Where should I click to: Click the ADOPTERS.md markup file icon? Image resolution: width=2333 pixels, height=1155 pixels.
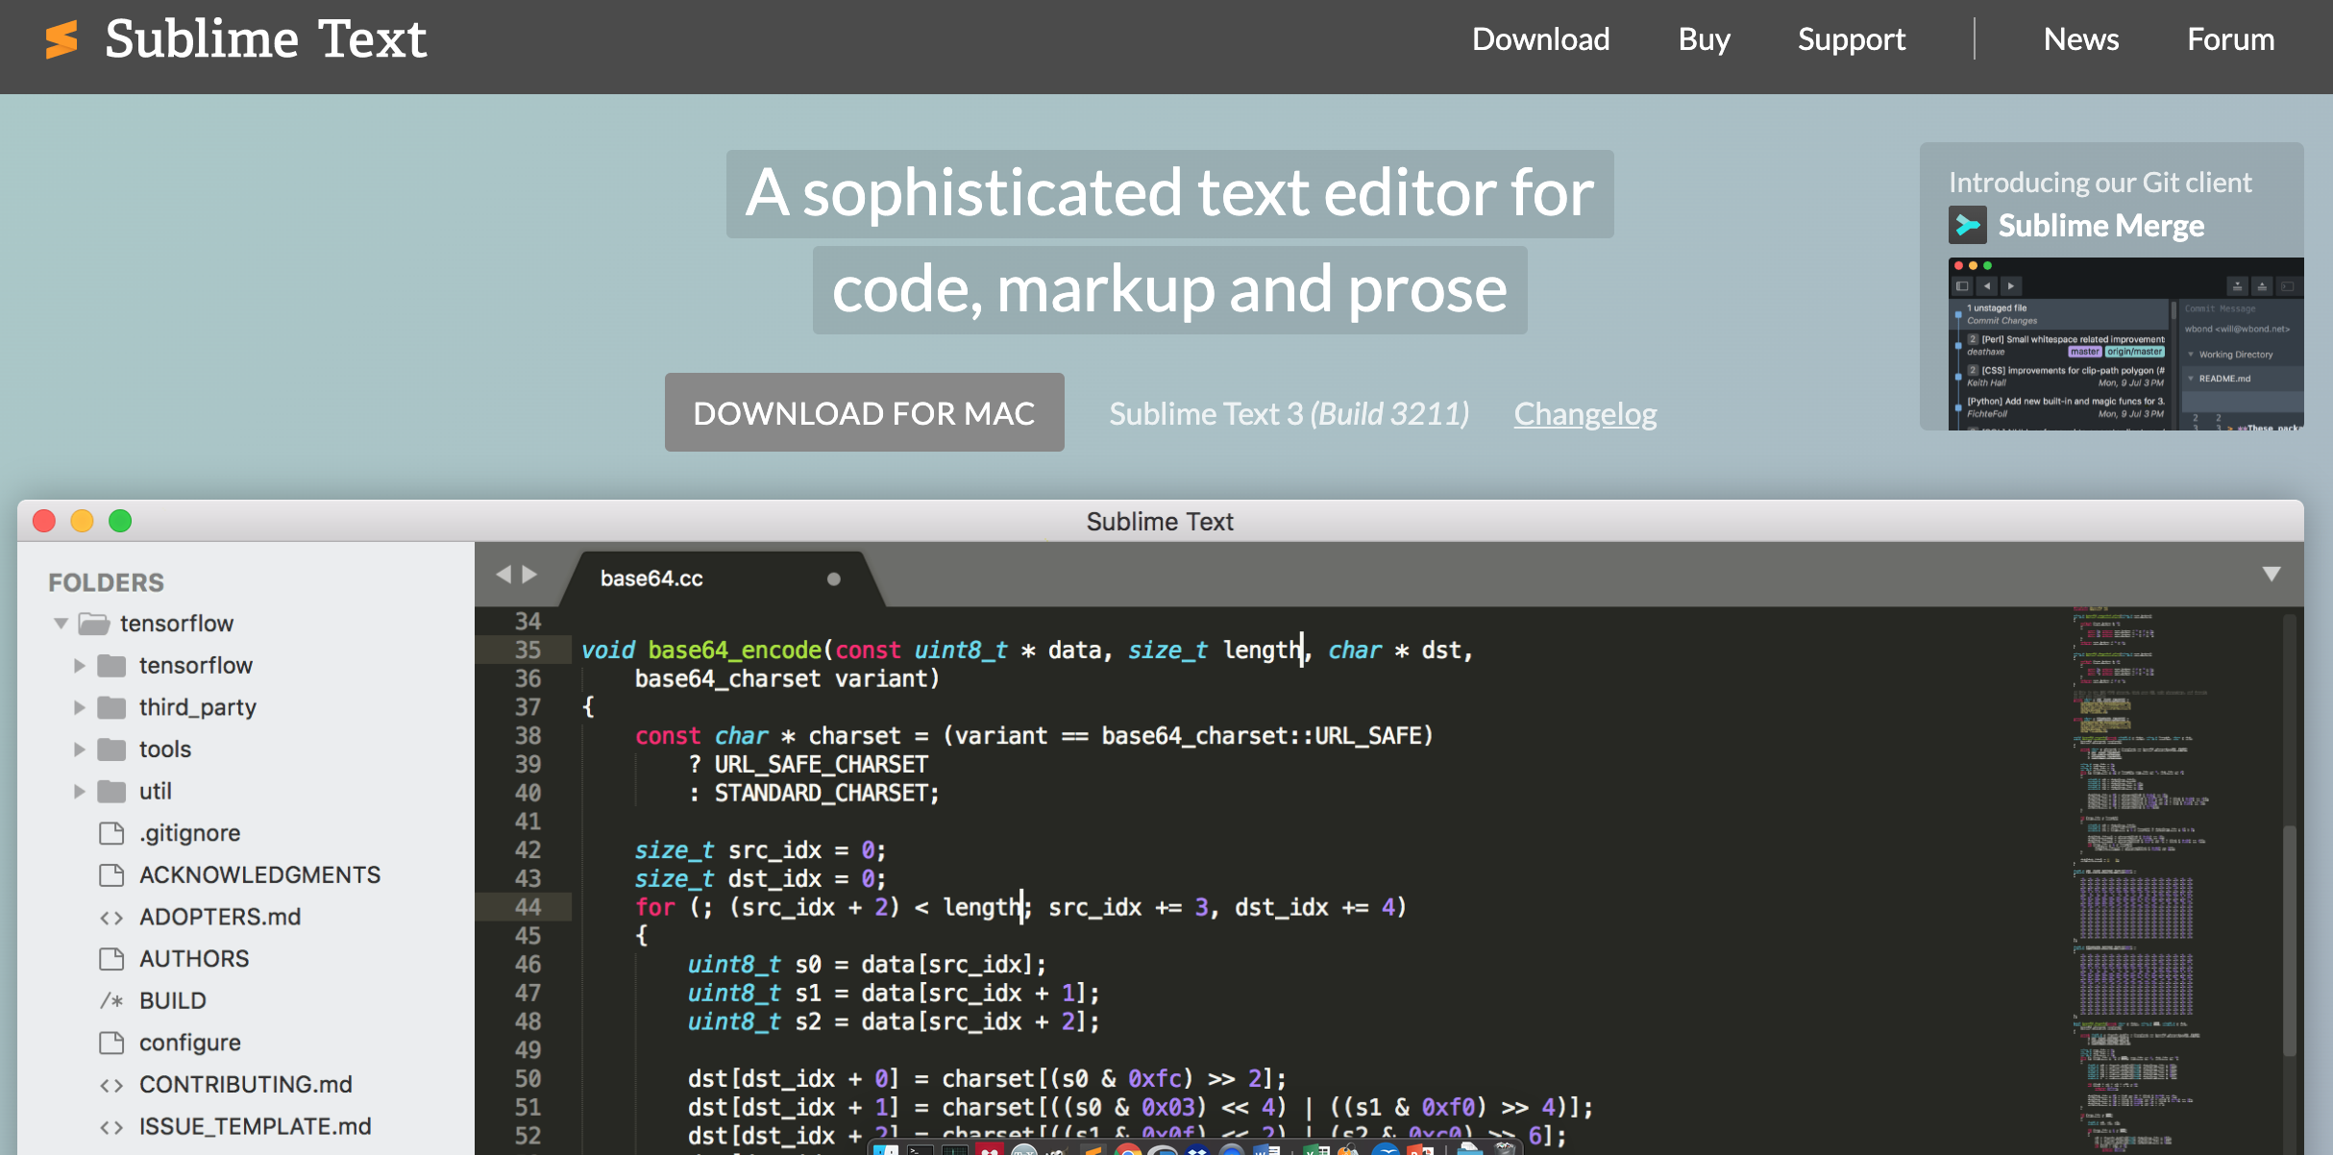[112, 918]
